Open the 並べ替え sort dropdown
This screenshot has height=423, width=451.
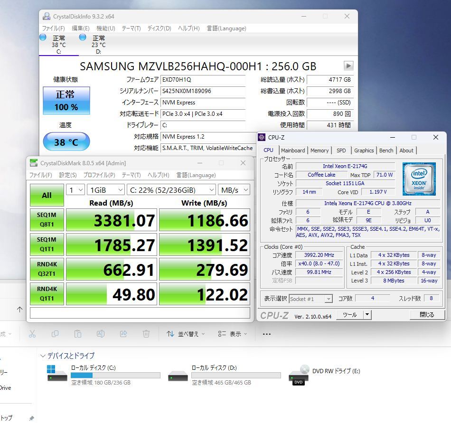(186, 334)
